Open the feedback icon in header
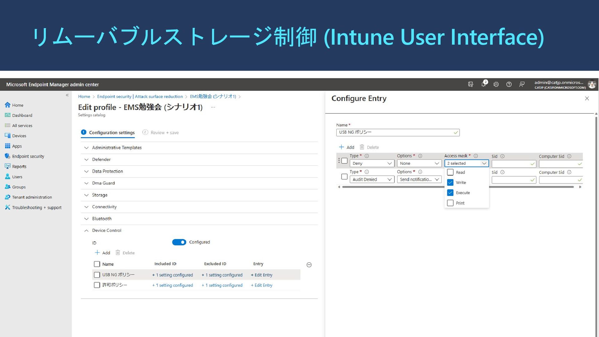Viewport: 599px width, 337px height. click(522, 84)
